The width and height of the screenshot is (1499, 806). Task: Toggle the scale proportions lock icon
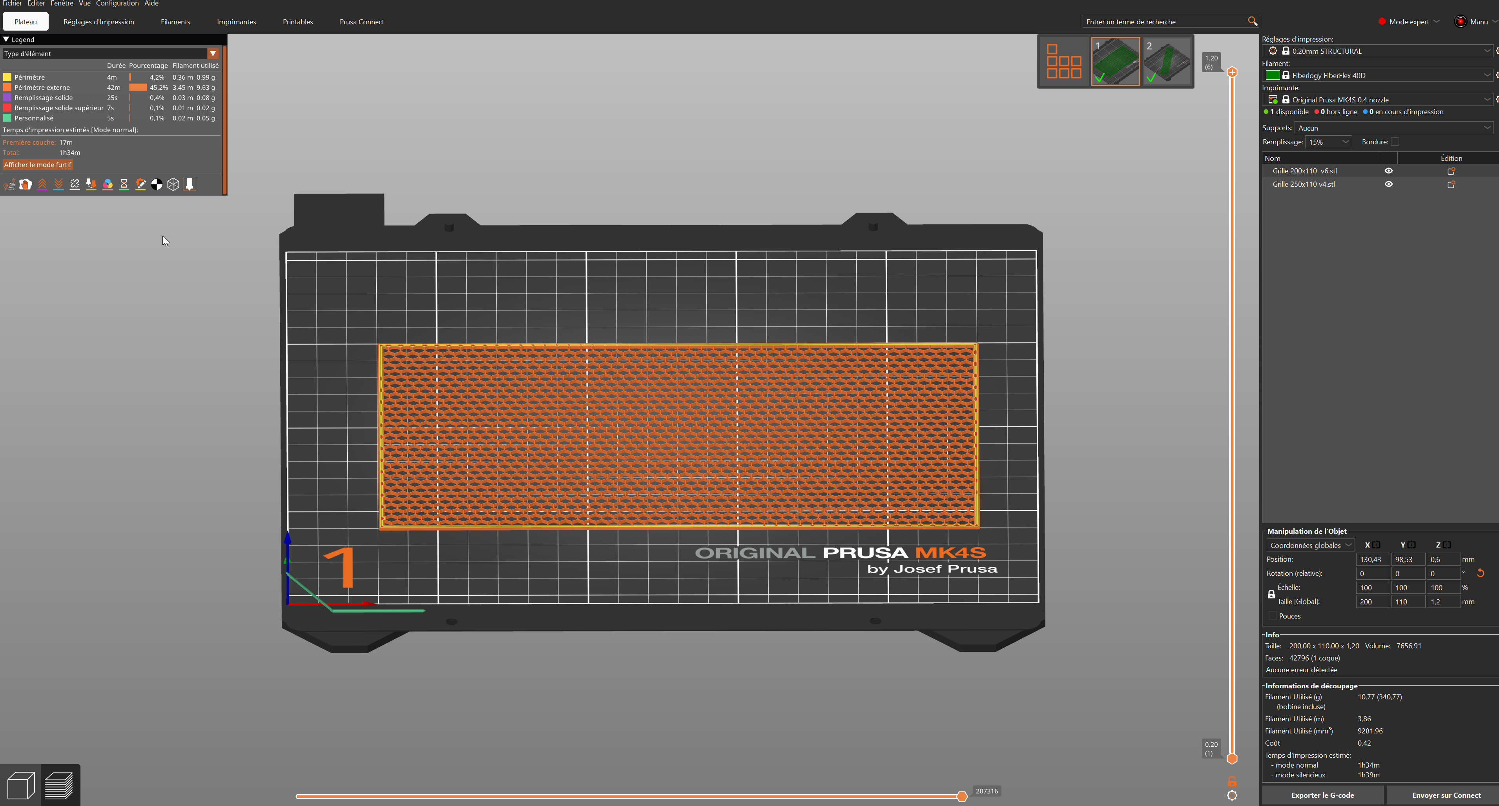click(1271, 594)
